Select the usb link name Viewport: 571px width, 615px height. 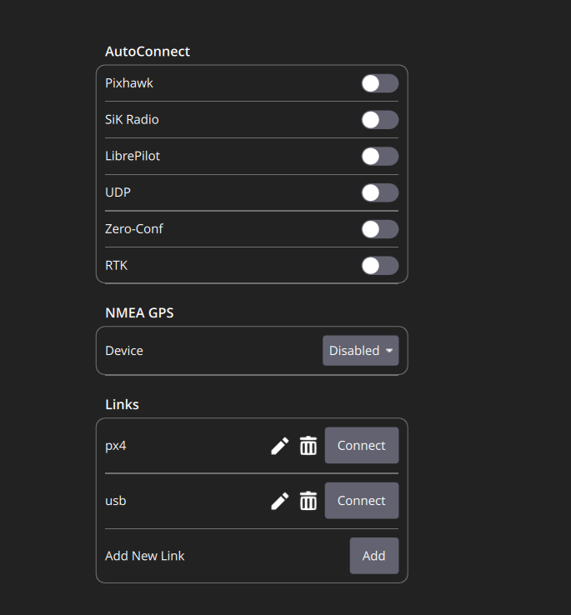click(116, 501)
